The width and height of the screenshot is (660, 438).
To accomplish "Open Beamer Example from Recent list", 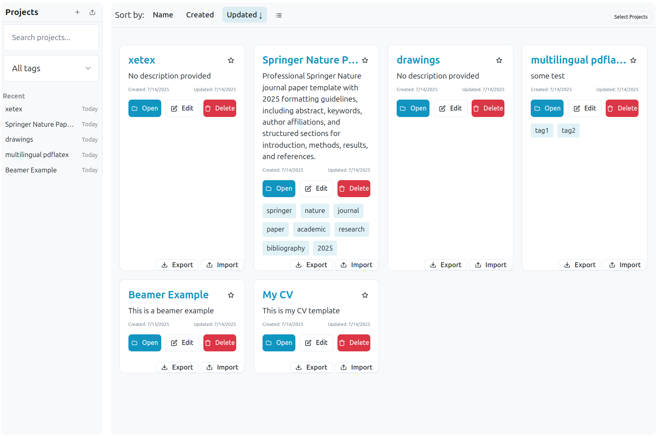I will [51, 170].
